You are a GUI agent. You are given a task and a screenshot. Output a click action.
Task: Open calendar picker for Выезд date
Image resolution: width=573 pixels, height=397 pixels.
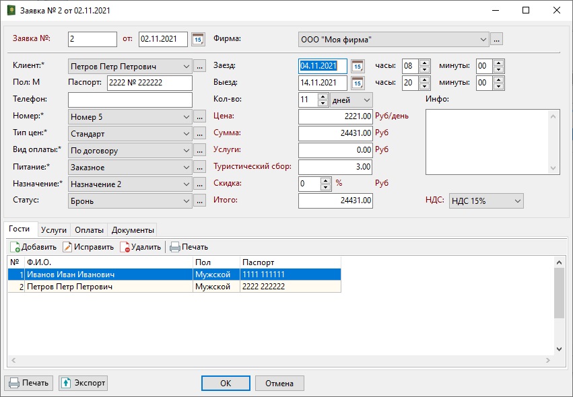pyautogui.click(x=358, y=83)
